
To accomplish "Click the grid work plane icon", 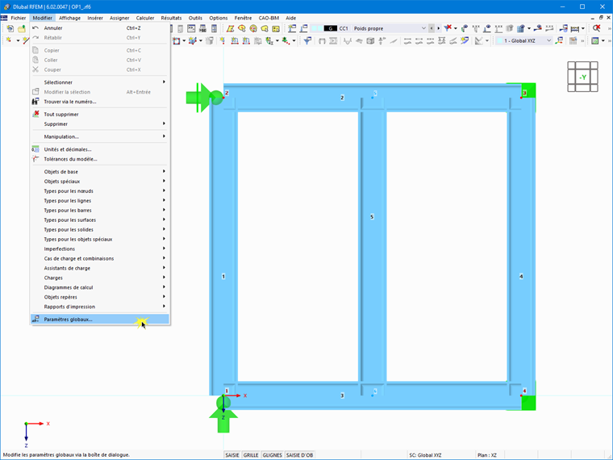I will pos(573,40).
